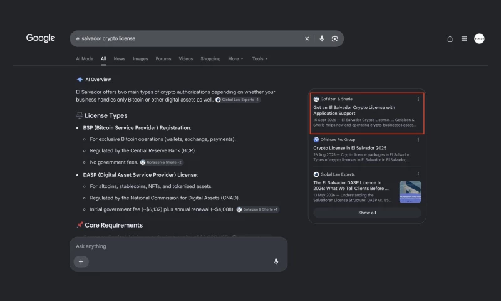Open The El Salvador DASP Licence In 2026 link

[351, 186]
